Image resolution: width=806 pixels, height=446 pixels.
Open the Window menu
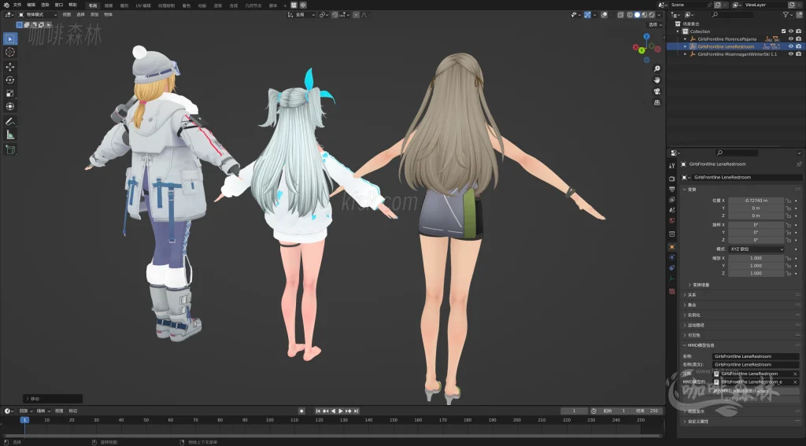click(x=58, y=6)
